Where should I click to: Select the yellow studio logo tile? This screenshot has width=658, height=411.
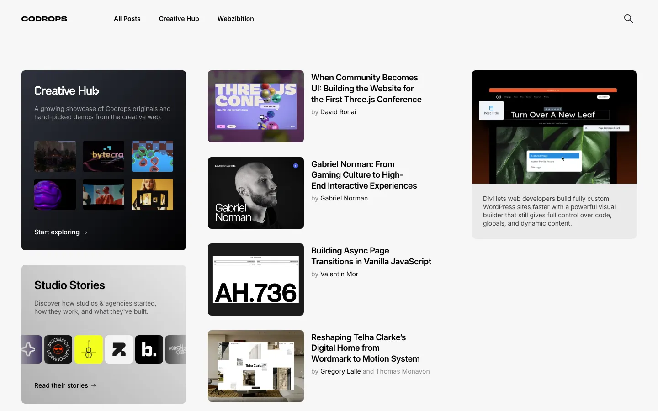tap(89, 349)
